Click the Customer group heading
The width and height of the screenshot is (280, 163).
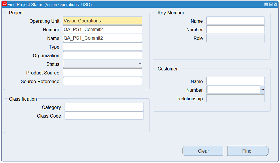click(168, 69)
